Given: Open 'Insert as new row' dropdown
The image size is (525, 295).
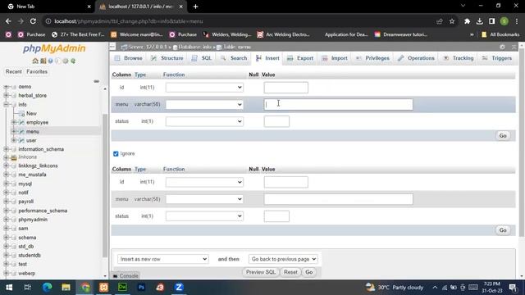Looking at the screenshot, I should 163,259.
